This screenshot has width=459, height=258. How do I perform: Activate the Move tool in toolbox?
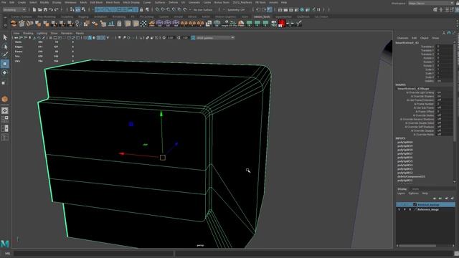point(5,64)
